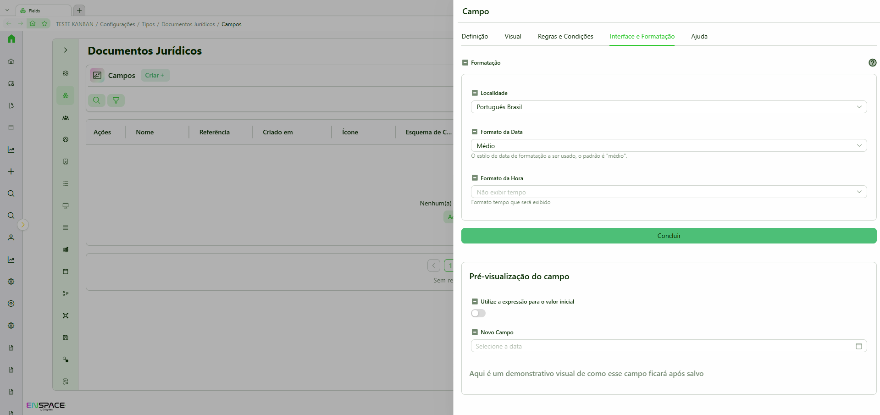Collapse the Localidade section box
The image size is (880, 415).
475,93
